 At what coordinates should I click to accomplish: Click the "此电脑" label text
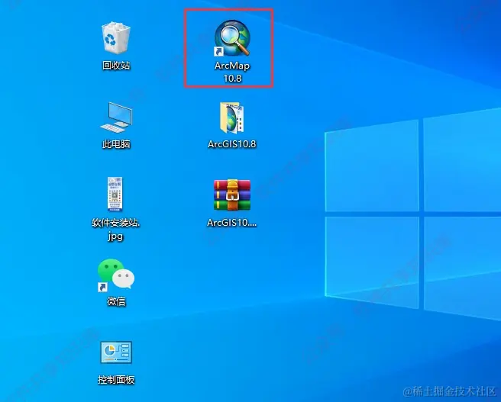pyautogui.click(x=116, y=144)
